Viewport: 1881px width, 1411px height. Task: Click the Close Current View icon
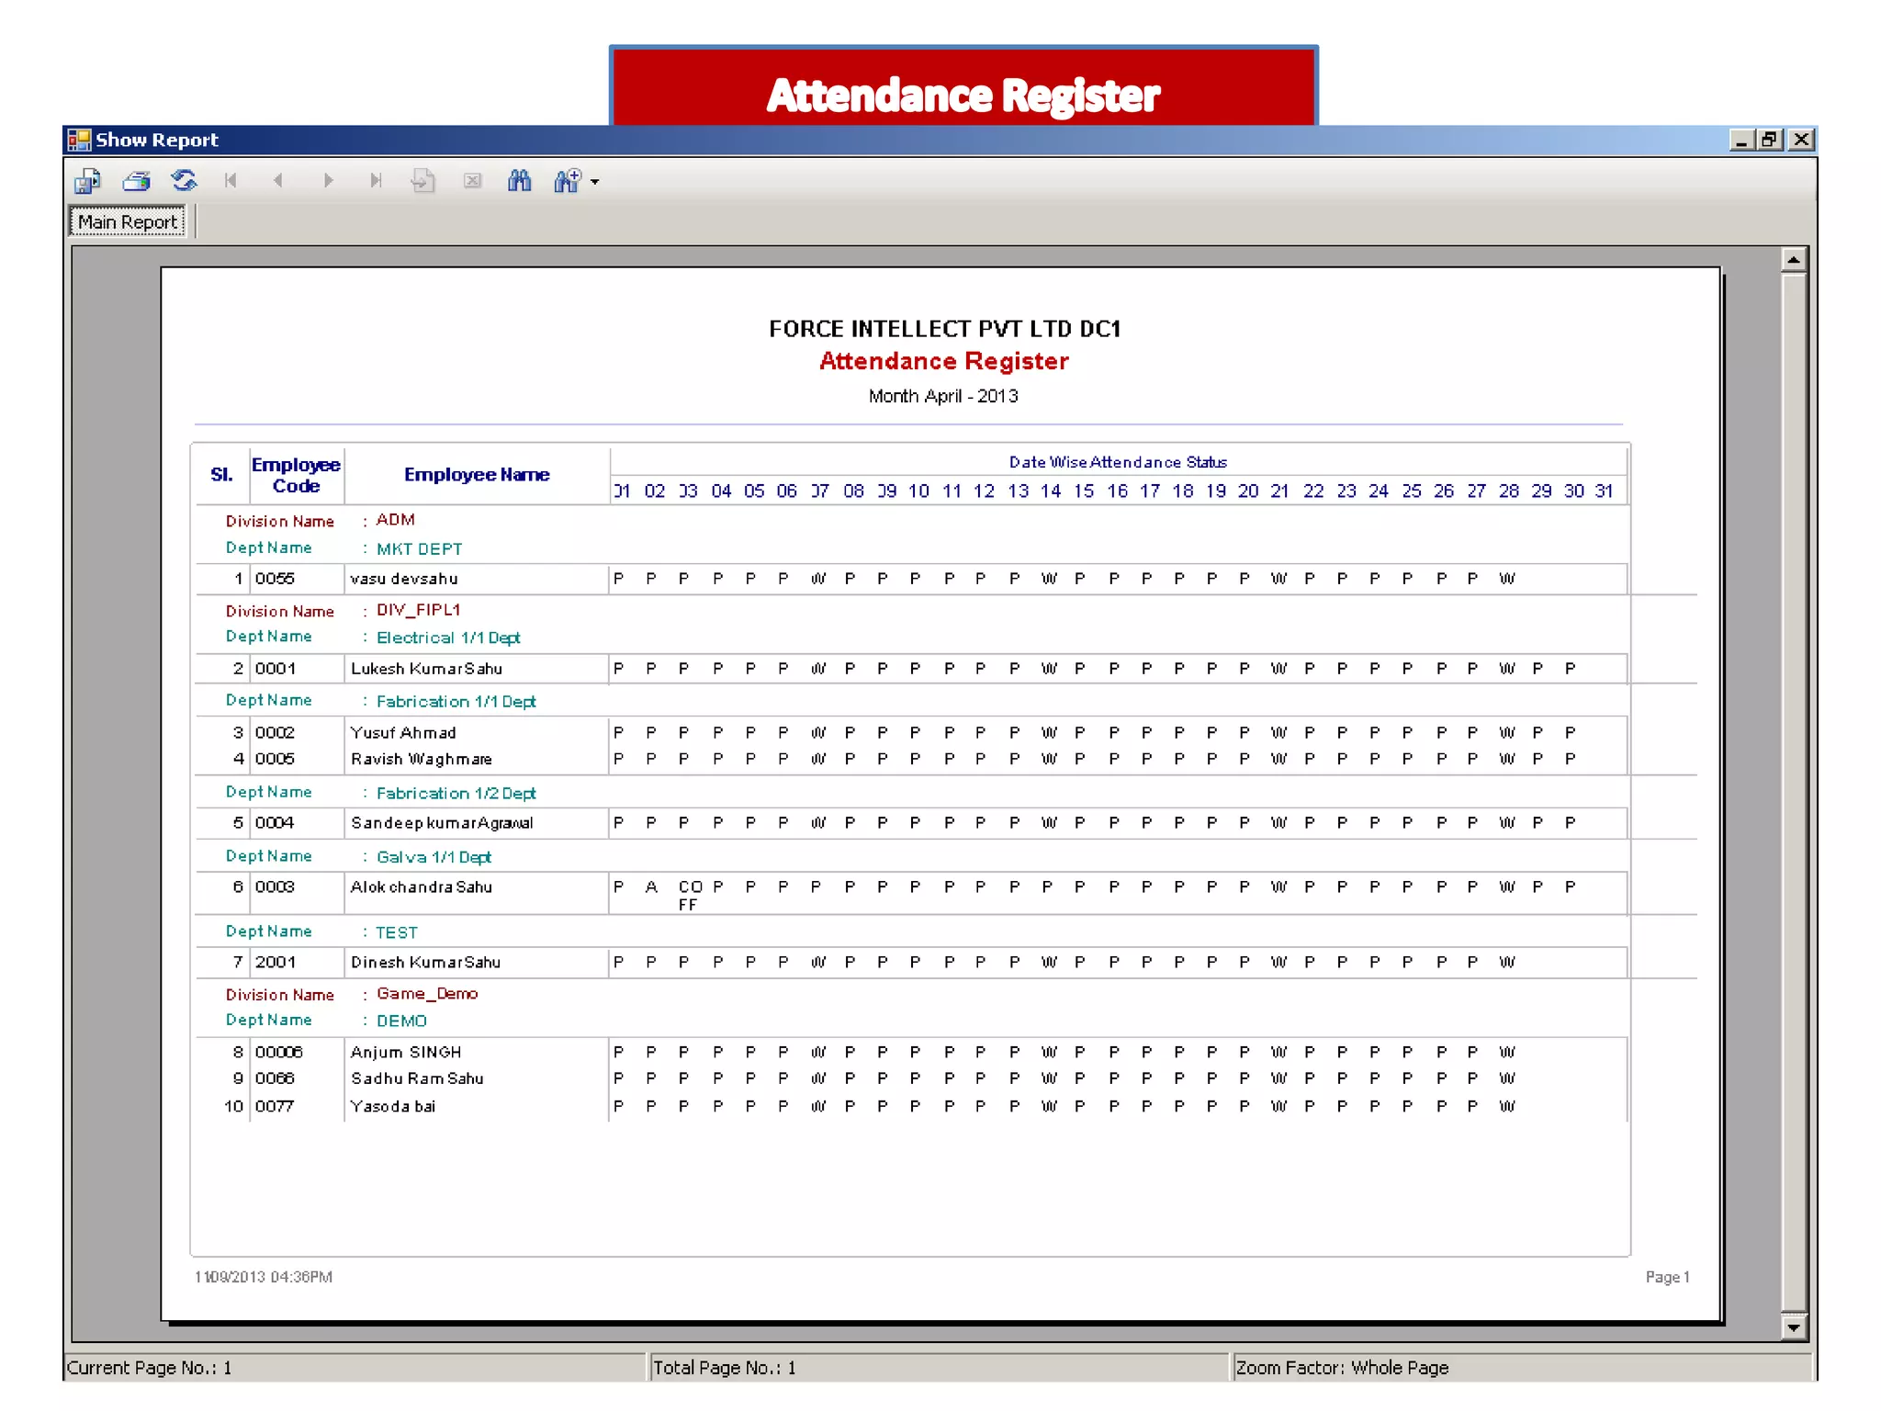[x=472, y=181]
